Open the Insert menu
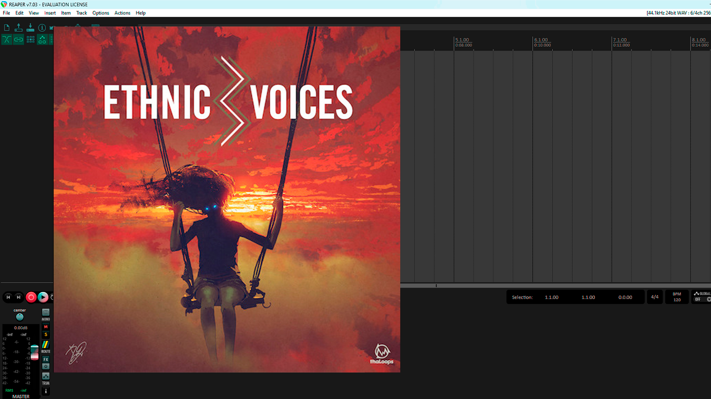The image size is (711, 399). 50,13
